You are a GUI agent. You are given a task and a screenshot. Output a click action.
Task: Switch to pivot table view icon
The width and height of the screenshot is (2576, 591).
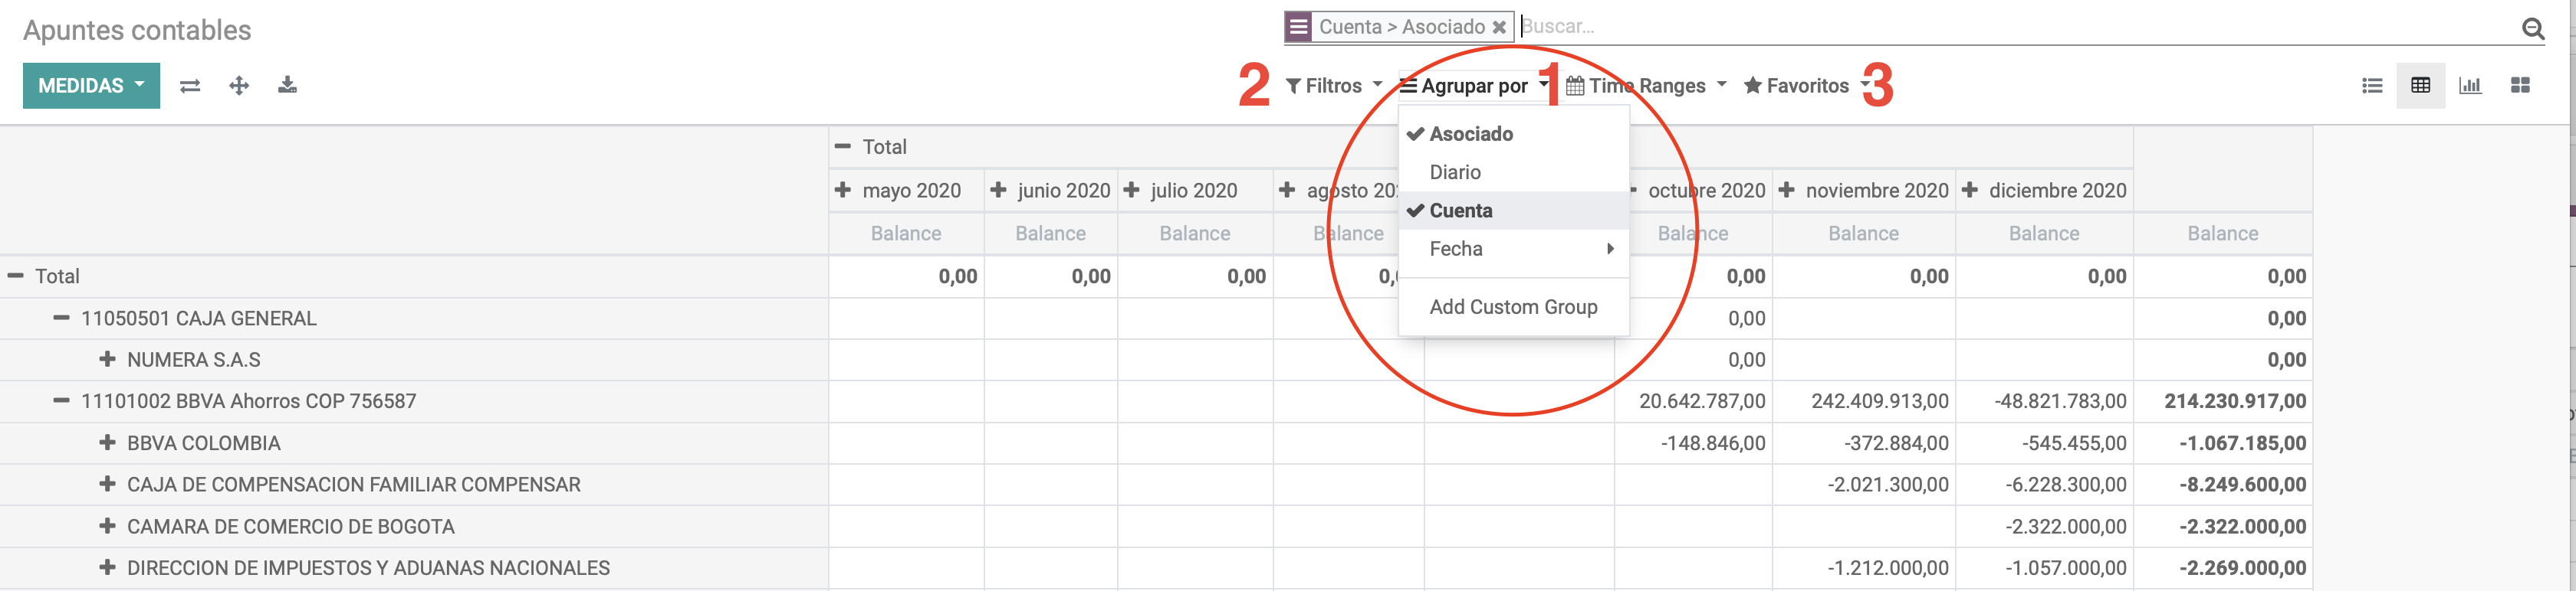(x=2420, y=86)
